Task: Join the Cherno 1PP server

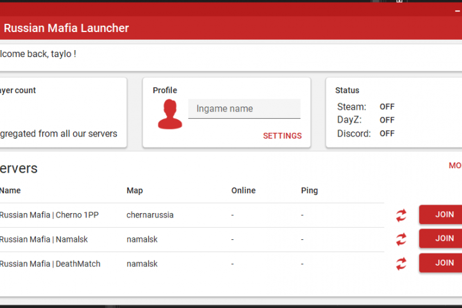Action: point(440,214)
